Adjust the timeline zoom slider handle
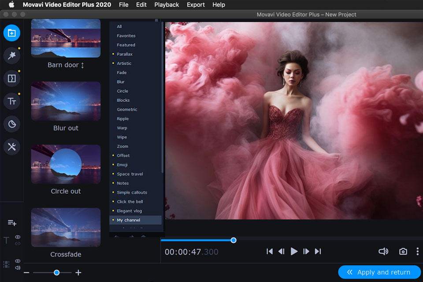 click(x=56, y=273)
